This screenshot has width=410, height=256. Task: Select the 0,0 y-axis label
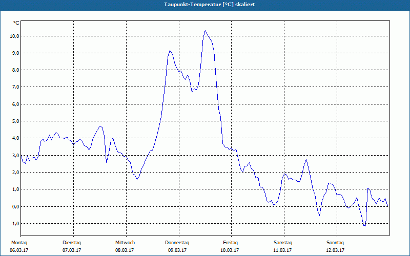(15, 207)
